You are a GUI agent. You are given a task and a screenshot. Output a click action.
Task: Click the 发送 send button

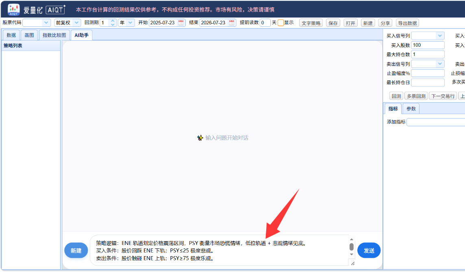point(369,250)
